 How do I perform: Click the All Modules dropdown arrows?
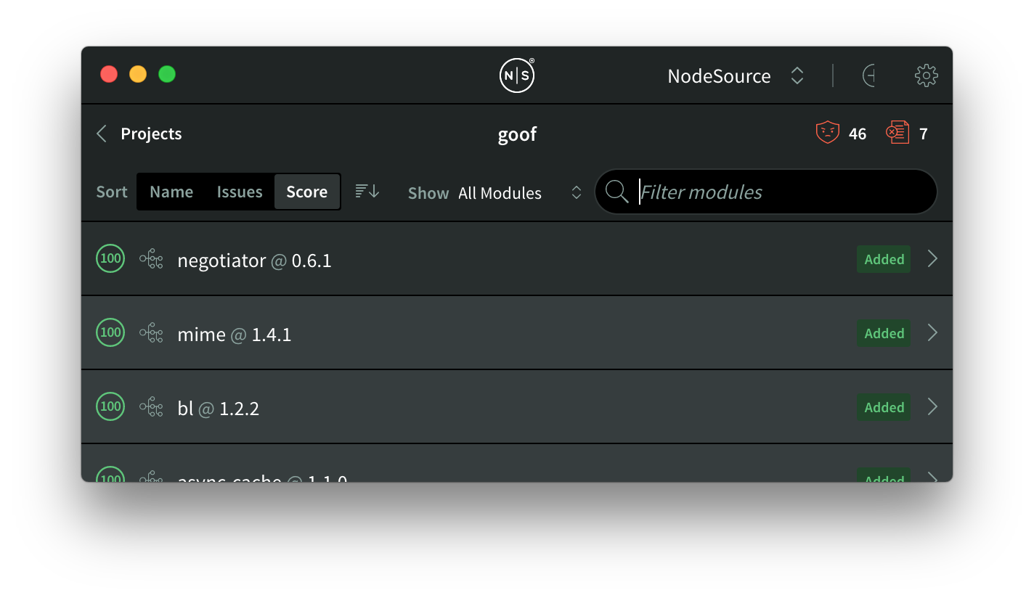(x=577, y=192)
